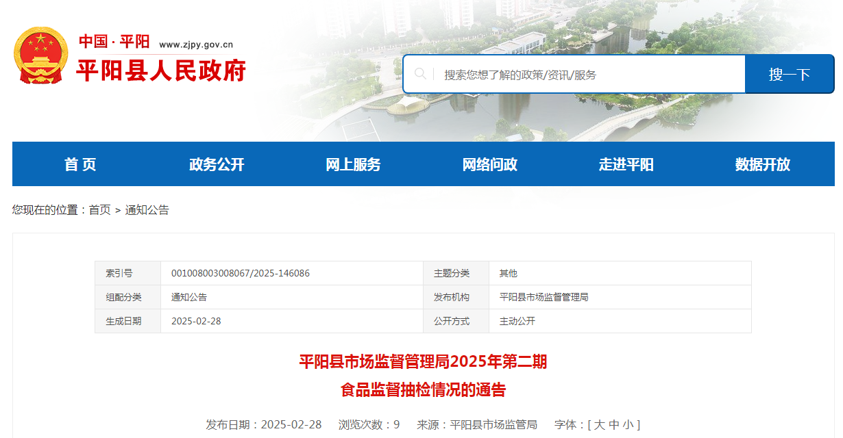Click the 公开方式 label cell
This screenshot has width=843, height=438.
tap(456, 321)
